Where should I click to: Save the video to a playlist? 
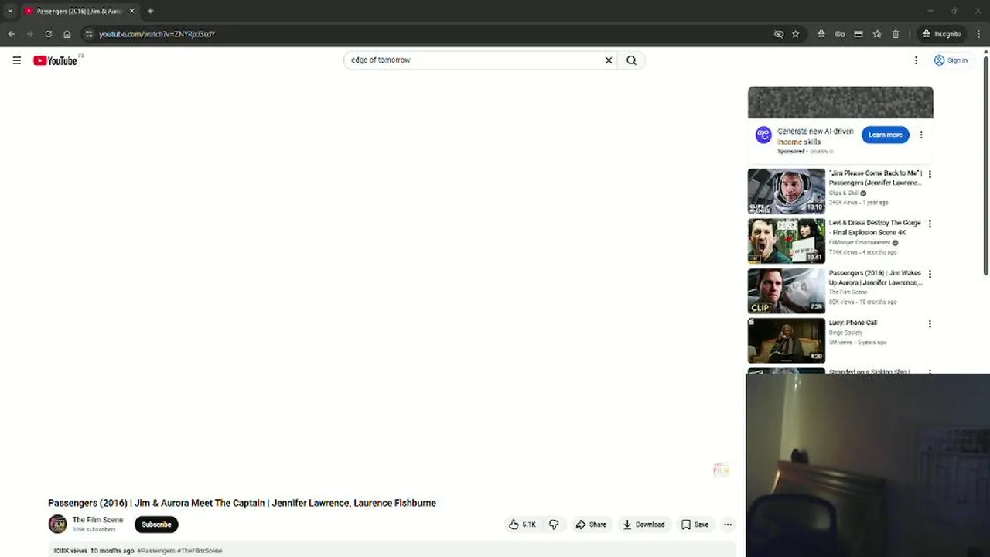(695, 525)
